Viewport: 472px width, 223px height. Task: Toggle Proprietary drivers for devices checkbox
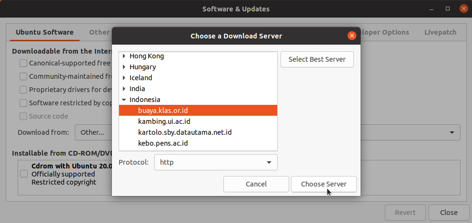[x=23, y=90]
